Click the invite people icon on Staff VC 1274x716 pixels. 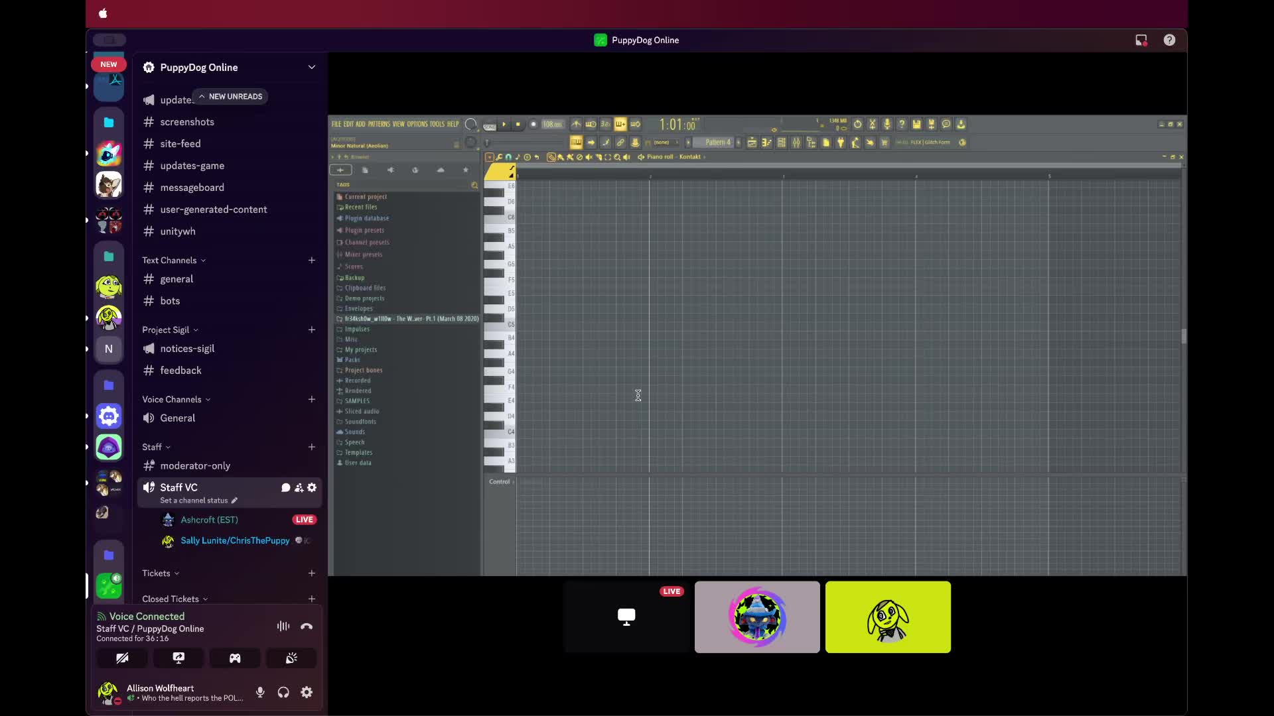299,487
